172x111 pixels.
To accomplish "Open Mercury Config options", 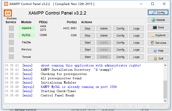I will pos(120,50).
